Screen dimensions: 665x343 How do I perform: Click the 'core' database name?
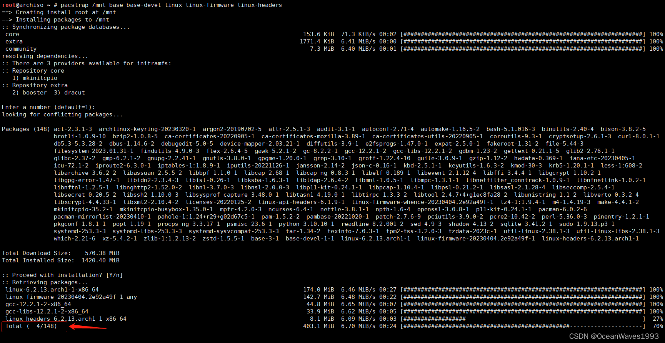pos(12,34)
